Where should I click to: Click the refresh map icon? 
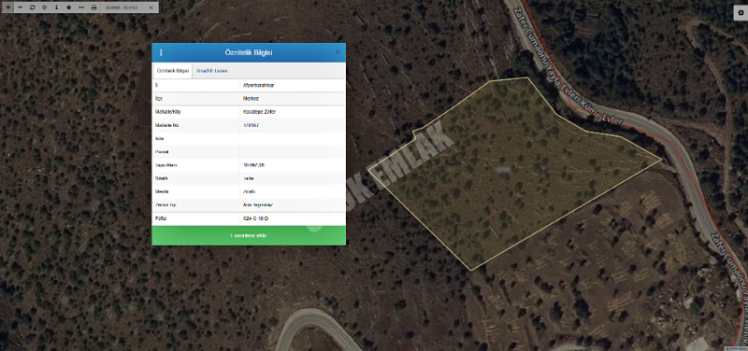pos(33,7)
